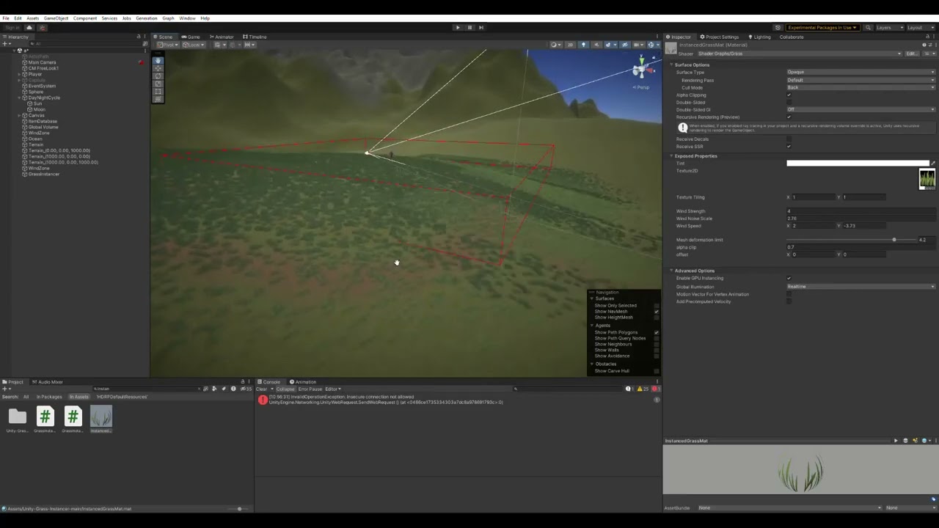Expand the DayNightCycle hierarchy item
The height and width of the screenshot is (528, 939).
click(x=18, y=98)
